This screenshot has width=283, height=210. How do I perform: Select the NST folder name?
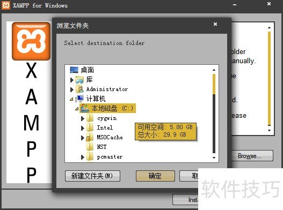(x=101, y=147)
